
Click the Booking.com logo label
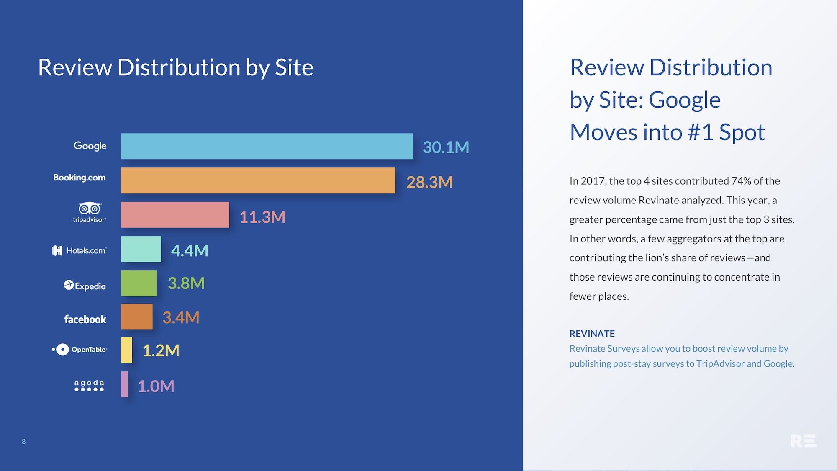80,178
